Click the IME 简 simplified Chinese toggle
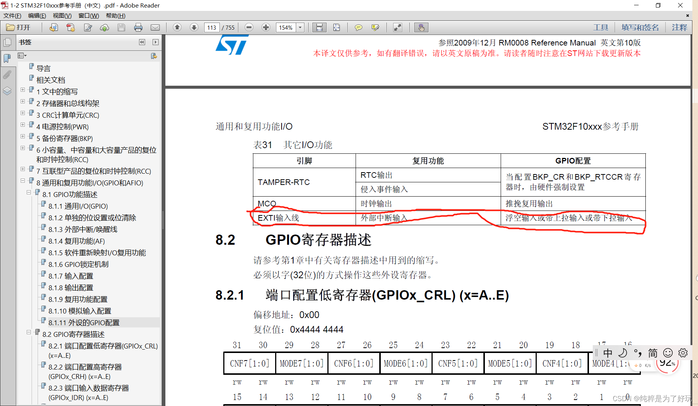The height and width of the screenshot is (406, 698). pyautogui.click(x=653, y=353)
